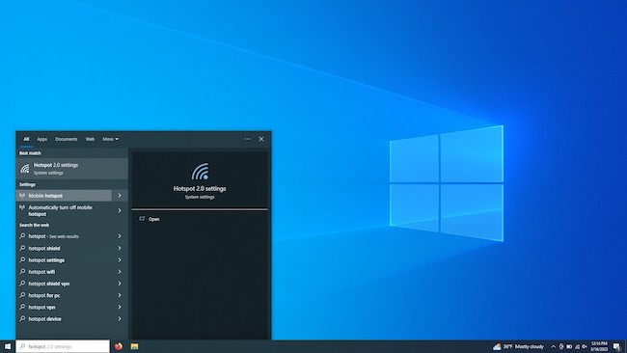The width and height of the screenshot is (627, 353).
Task: Select the Mobile hotspot settings result
Action: 64,196
